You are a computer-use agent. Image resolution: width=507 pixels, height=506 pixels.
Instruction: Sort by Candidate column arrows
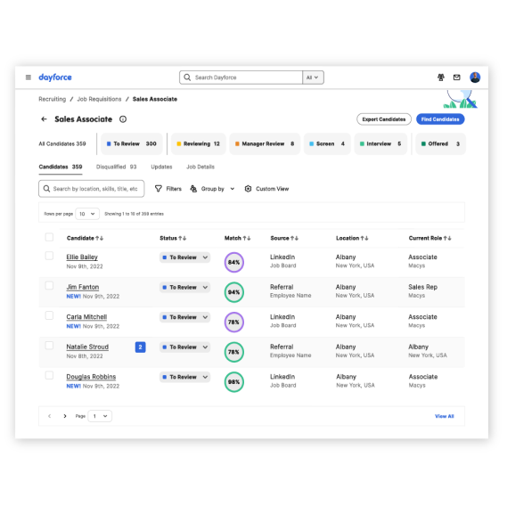(x=99, y=238)
